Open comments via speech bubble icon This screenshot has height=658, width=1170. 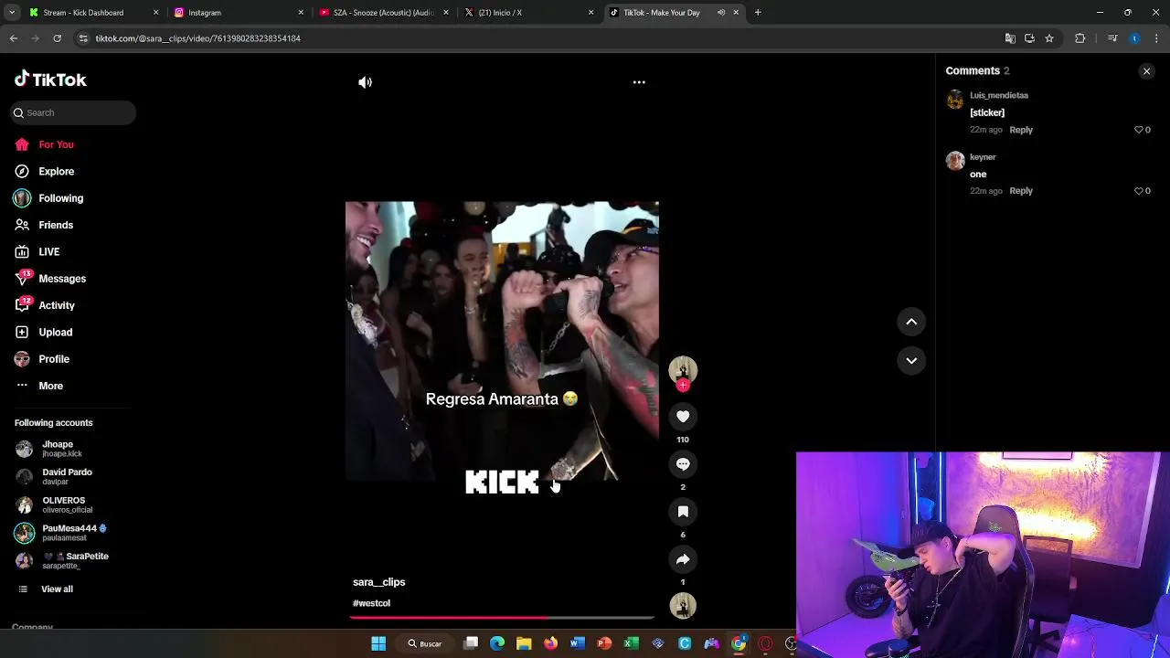point(683,464)
